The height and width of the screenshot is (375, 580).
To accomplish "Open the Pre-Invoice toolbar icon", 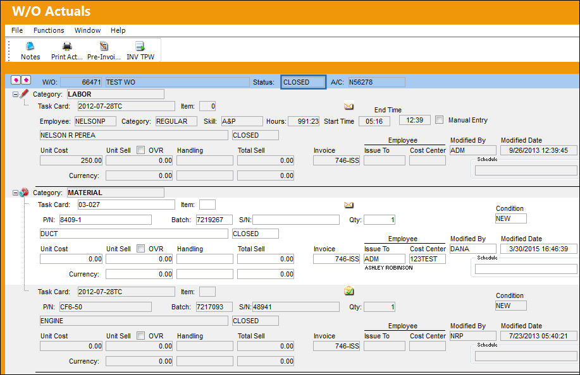I will point(104,46).
